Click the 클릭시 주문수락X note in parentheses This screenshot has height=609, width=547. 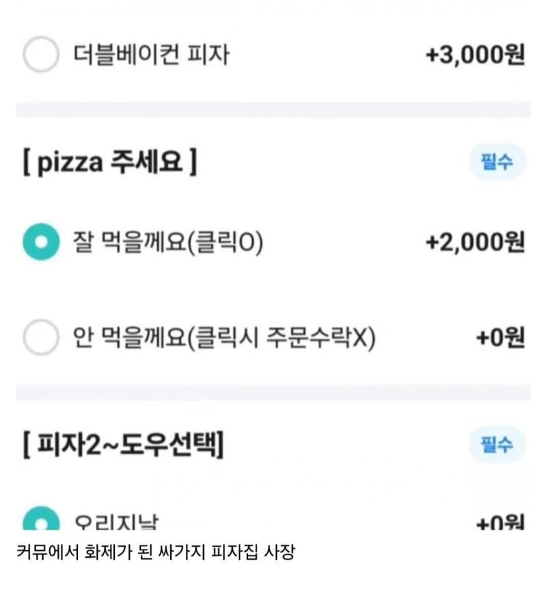[282, 337]
